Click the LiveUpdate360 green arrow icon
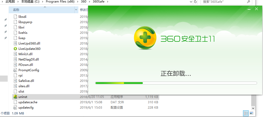The width and height of the screenshot is (263, 117). point(15,49)
